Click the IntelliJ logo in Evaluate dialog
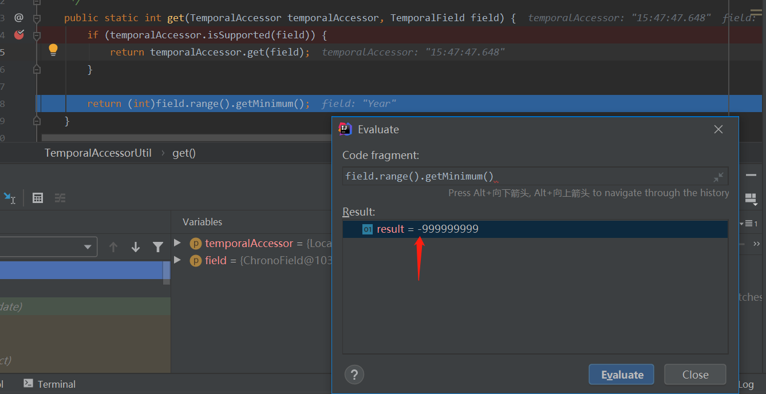Image resolution: width=766 pixels, height=394 pixels. tap(345, 129)
